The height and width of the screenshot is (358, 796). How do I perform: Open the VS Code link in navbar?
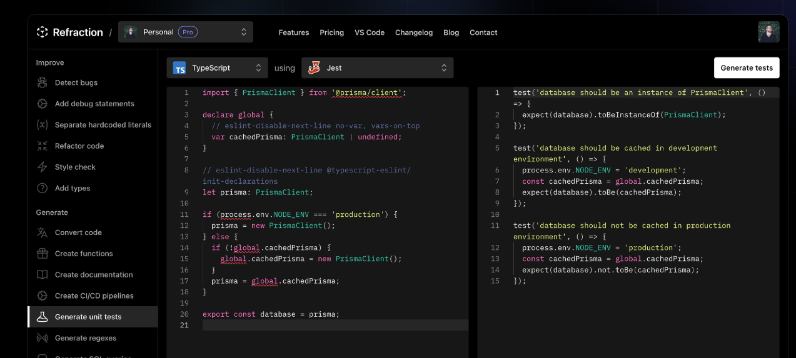click(369, 32)
